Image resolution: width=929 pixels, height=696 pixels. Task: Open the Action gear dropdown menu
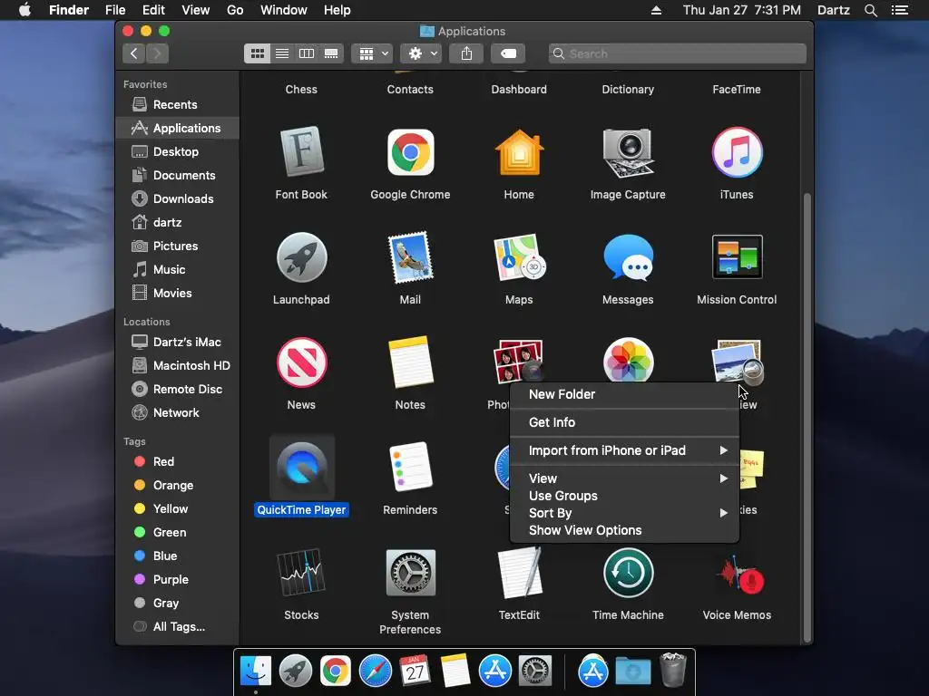coord(421,53)
